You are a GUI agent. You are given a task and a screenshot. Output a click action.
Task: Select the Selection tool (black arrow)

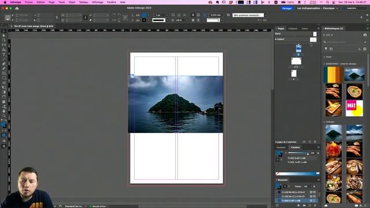(x=4, y=31)
